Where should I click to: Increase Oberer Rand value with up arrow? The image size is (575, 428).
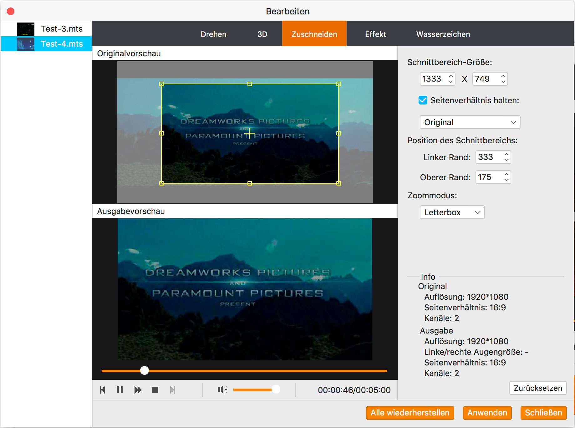[506, 174]
